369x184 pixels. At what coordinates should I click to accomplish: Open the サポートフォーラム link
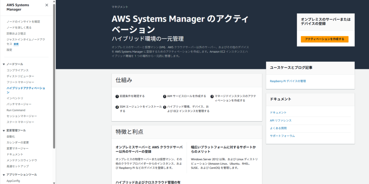pos(283,136)
